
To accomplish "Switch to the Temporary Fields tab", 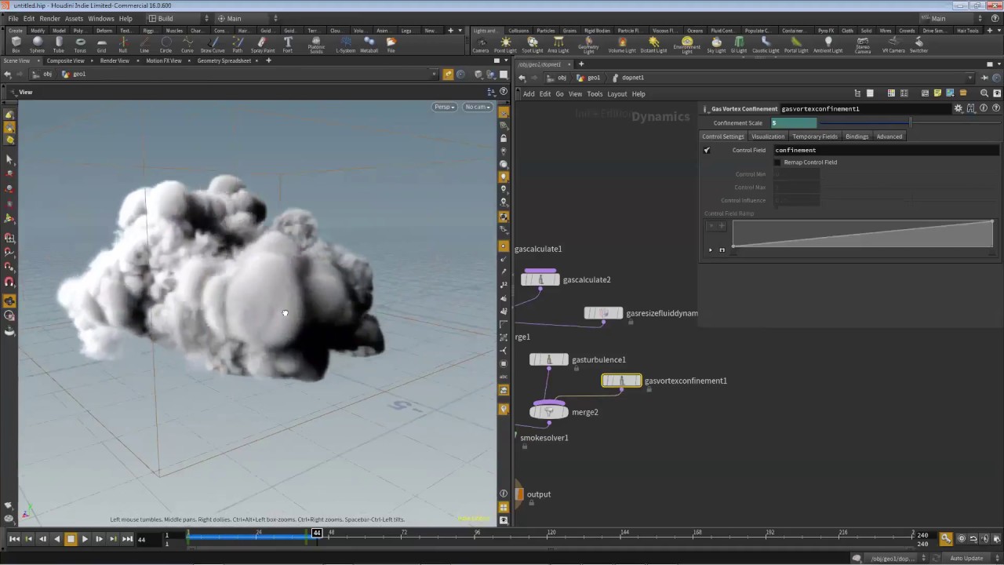I will pos(815,137).
